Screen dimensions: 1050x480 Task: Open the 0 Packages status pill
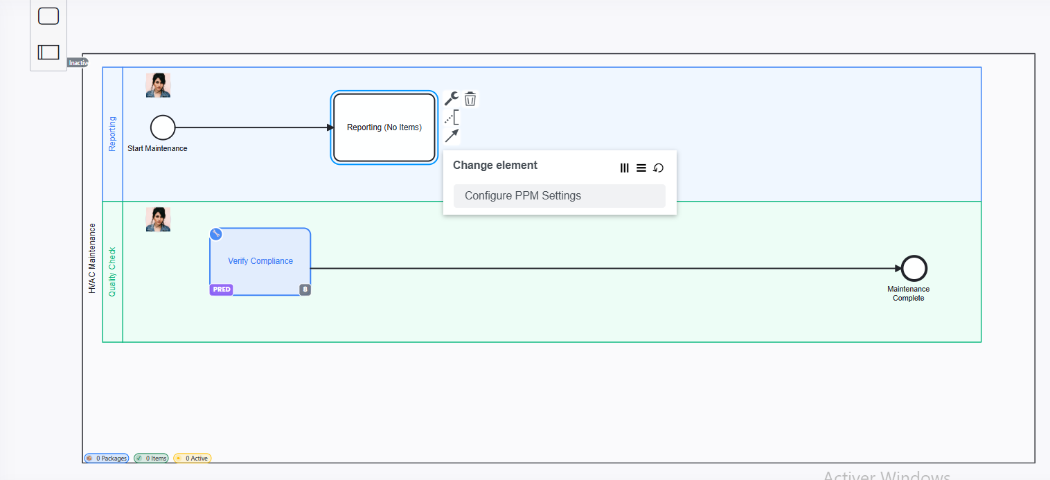coord(107,459)
